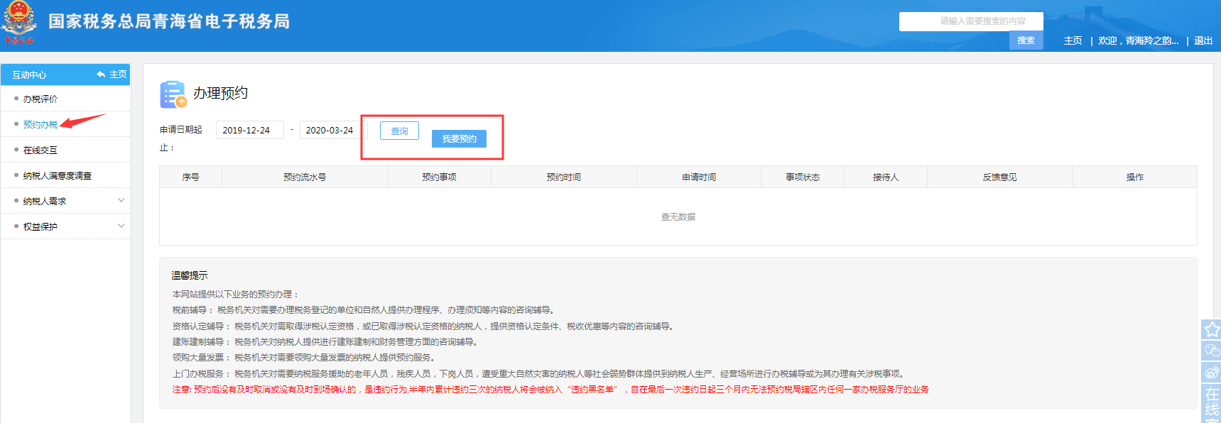Image resolution: width=1221 pixels, height=423 pixels.
Task: Click the 建账建制辅导 tip line
Action: 326,342
